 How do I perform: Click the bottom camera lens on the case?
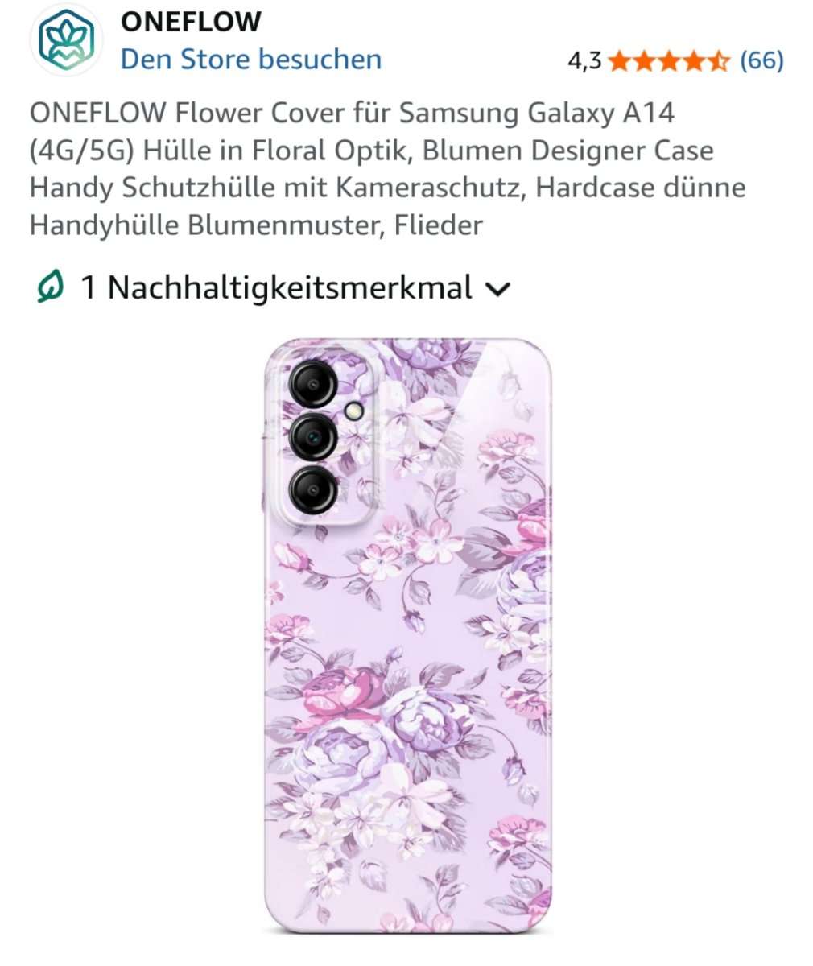pyautogui.click(x=312, y=490)
